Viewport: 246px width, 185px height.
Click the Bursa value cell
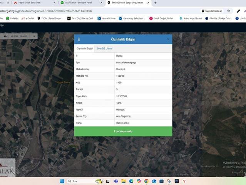click(x=143, y=55)
